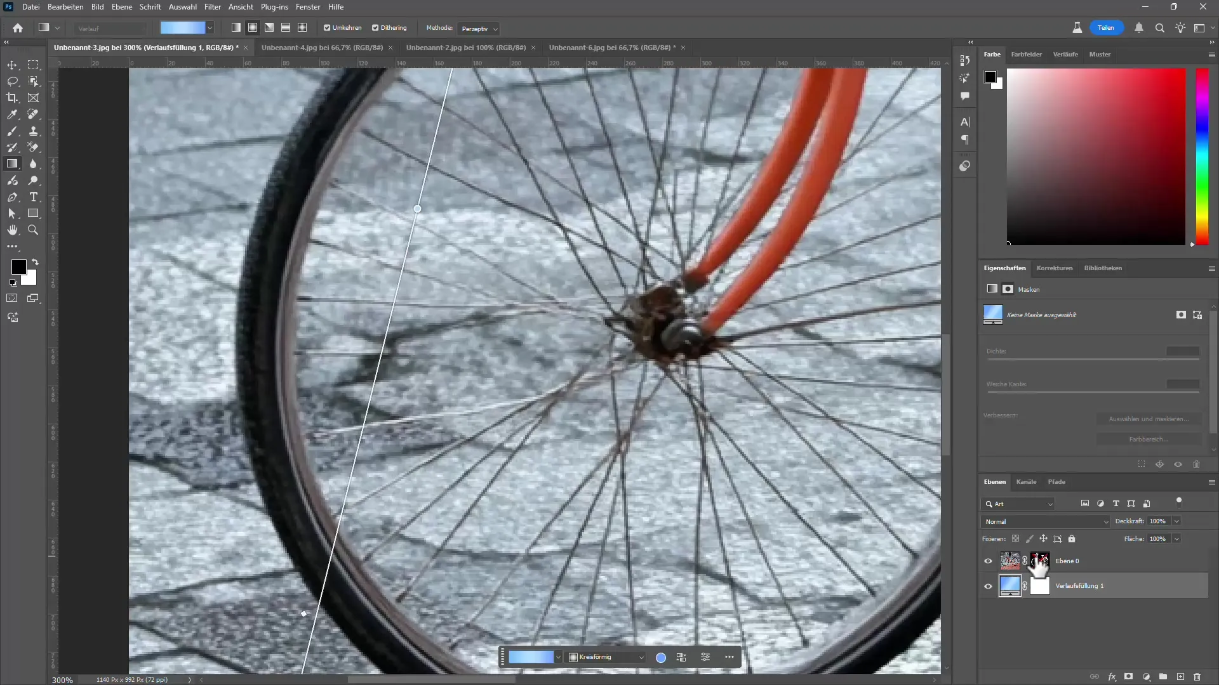Viewport: 1219px width, 685px height.
Task: Open the Methode Perzeptiv dropdown
Action: click(479, 29)
